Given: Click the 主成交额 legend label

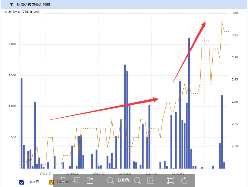Looking at the screenshot, I should (33, 182).
